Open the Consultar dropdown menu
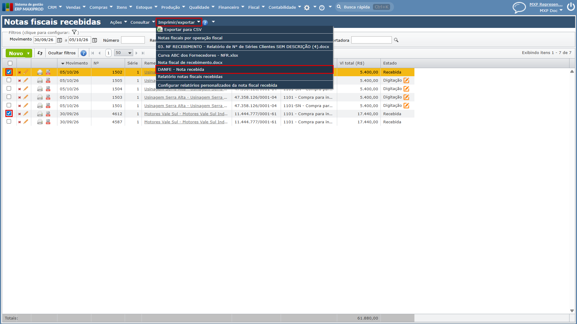 (142, 22)
